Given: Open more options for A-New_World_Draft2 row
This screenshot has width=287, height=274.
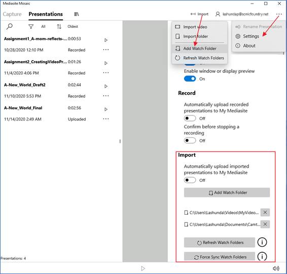Looking at the screenshot, I should click(x=106, y=96).
